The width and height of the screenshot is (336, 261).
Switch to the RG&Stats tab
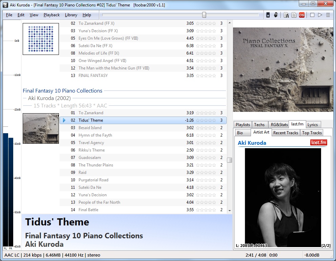(x=279, y=125)
